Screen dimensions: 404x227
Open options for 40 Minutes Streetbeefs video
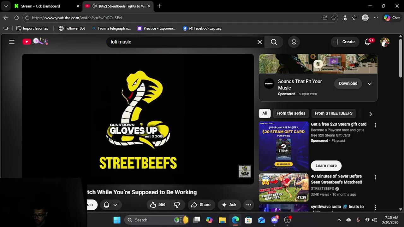(x=375, y=177)
